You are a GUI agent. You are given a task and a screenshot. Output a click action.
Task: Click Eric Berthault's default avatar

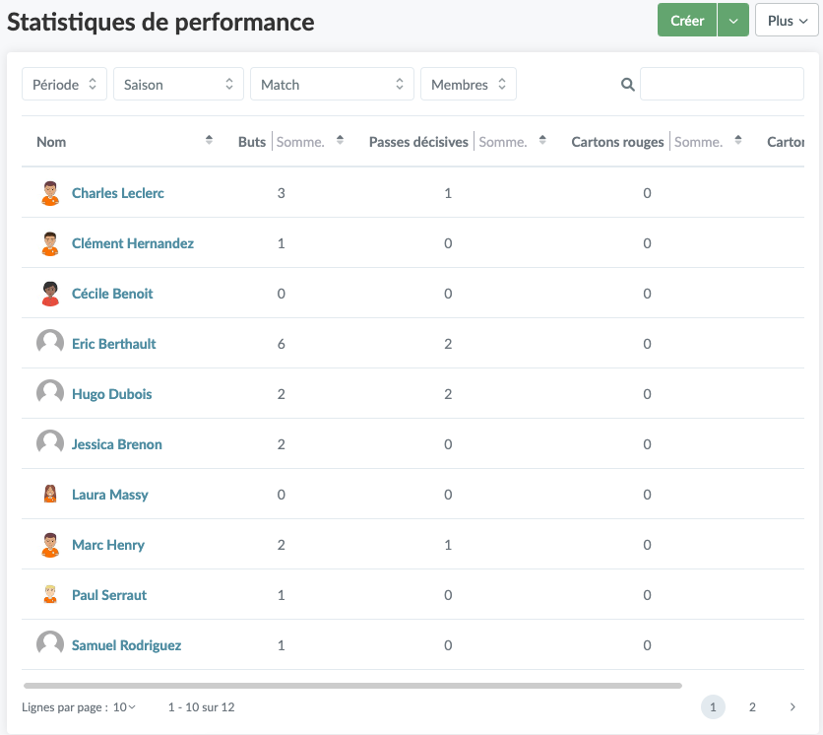point(50,344)
